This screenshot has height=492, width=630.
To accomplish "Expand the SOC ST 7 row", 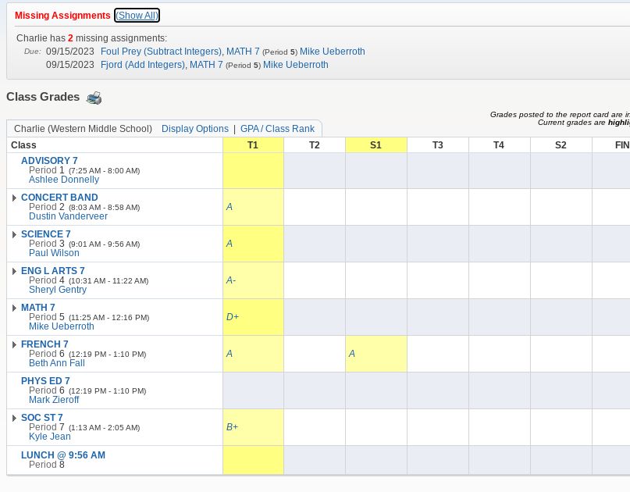I will [14, 418].
